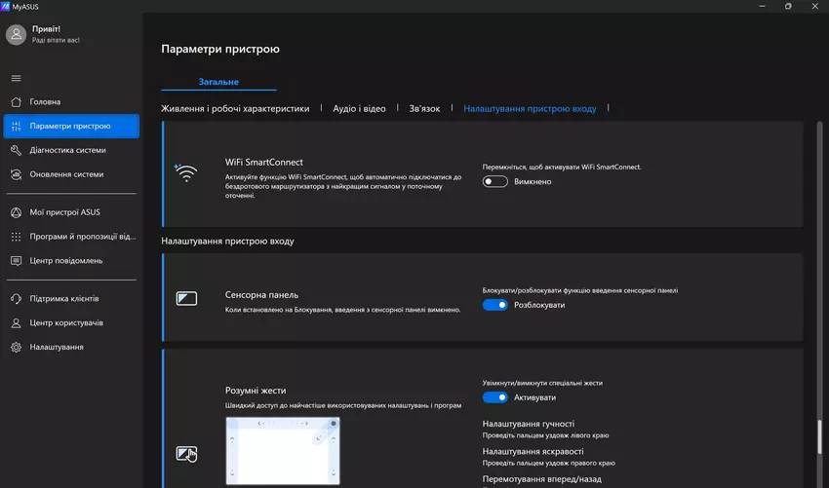829x488 pixels.
Task: Click the smart gestures touchpad preview image
Action: click(x=283, y=451)
